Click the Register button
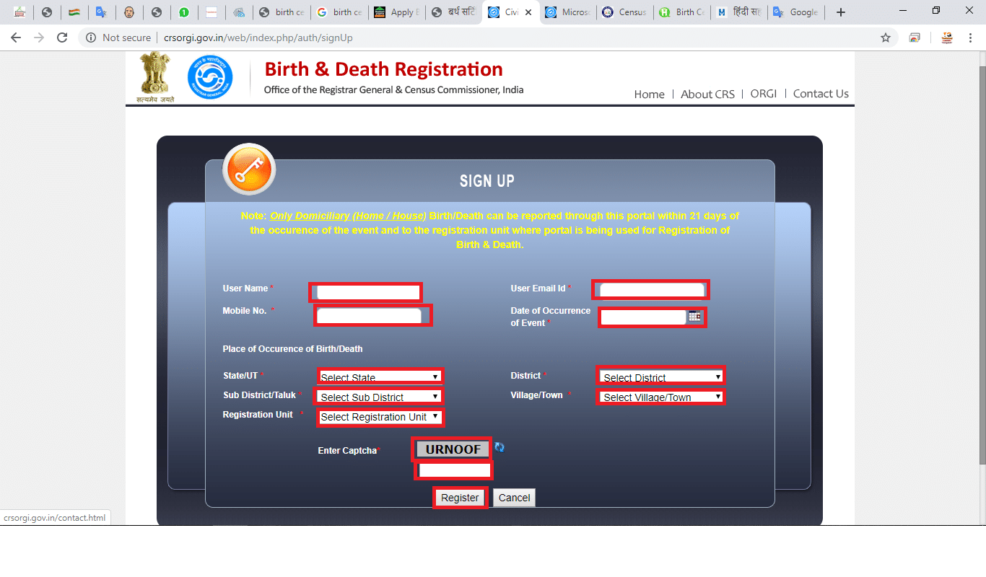986x577 pixels. click(x=460, y=498)
